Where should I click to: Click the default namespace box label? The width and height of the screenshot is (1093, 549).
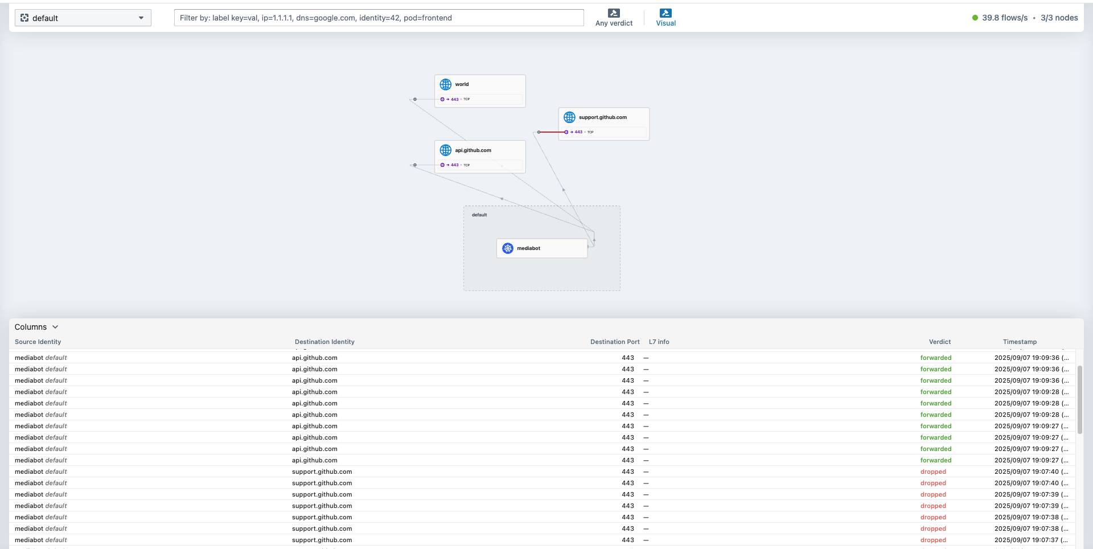(x=479, y=215)
